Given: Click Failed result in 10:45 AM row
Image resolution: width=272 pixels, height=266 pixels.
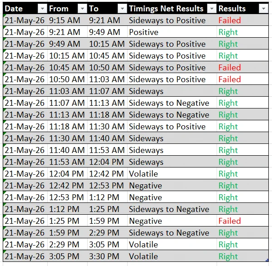Looking at the screenshot, I should tap(230, 68).
